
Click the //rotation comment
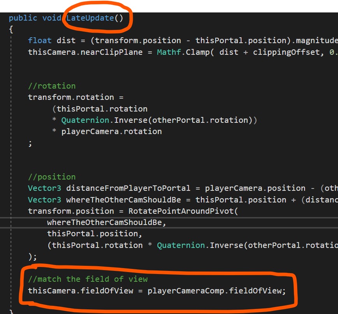[52, 86]
